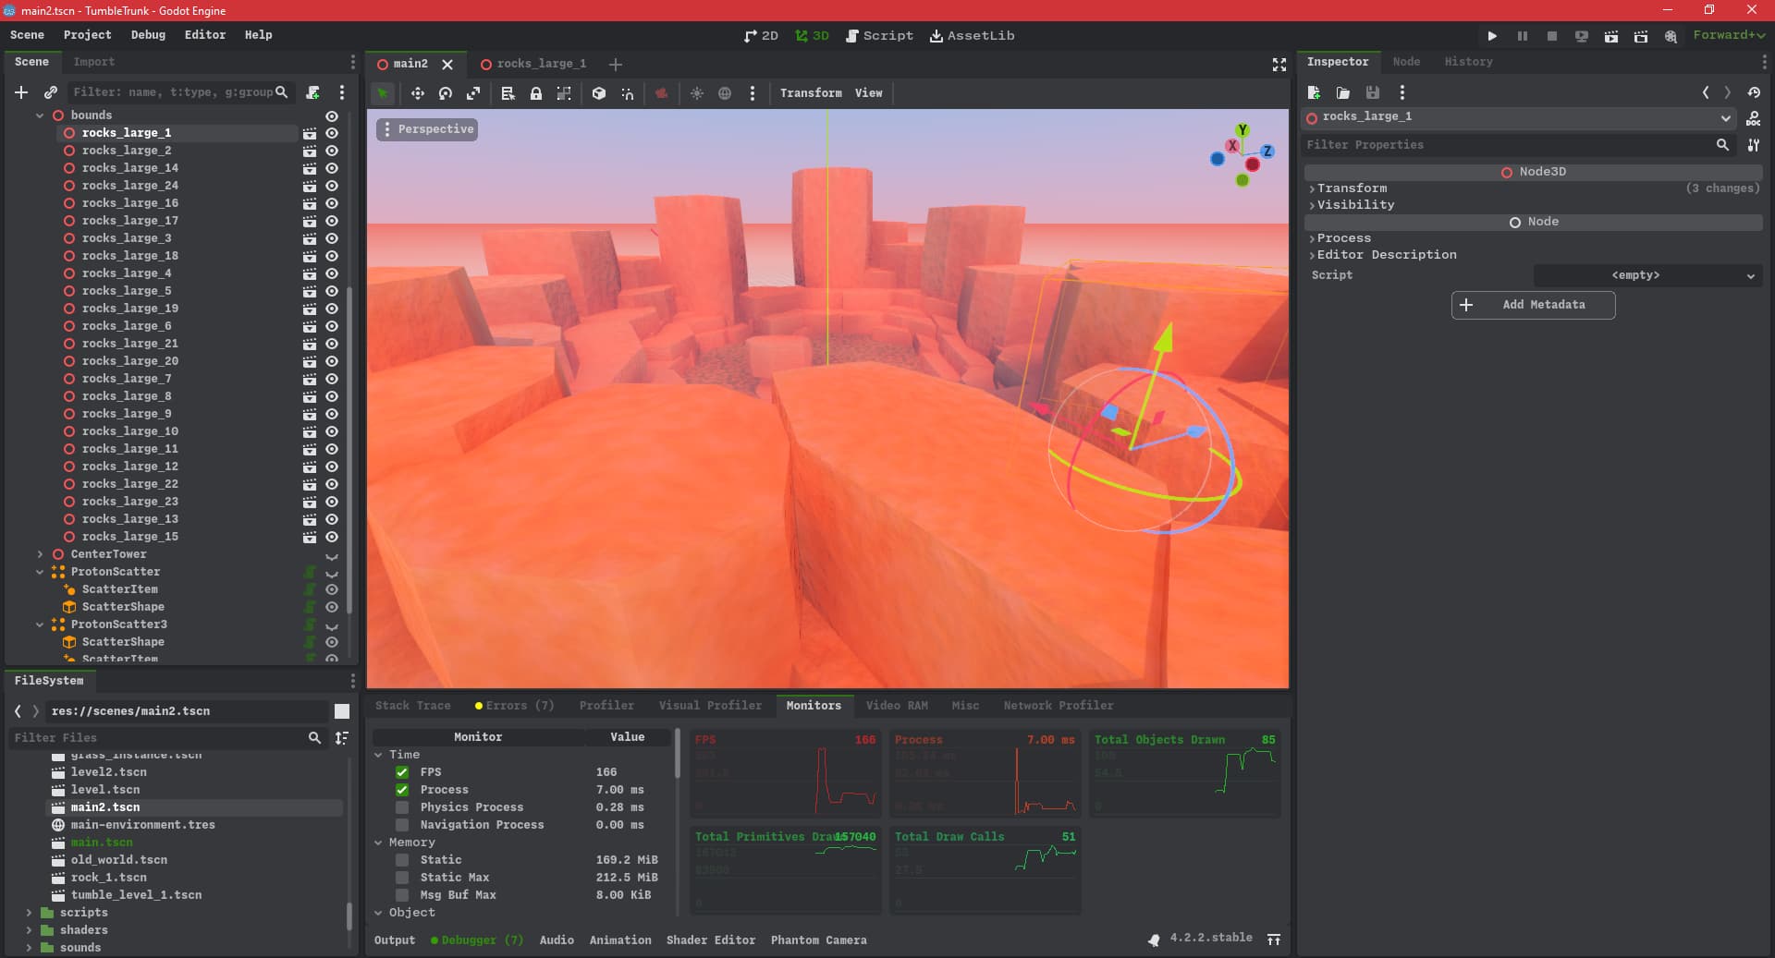Run the project with the play button
This screenshot has height=958, width=1775.
pyautogui.click(x=1491, y=36)
